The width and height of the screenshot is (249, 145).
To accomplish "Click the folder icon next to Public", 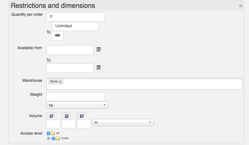I will pos(58,138).
